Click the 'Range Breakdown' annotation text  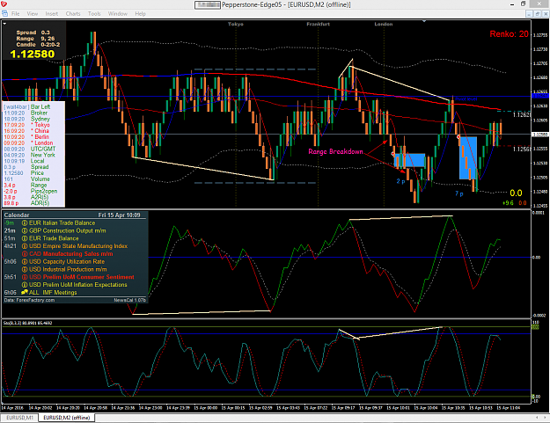[335, 151]
